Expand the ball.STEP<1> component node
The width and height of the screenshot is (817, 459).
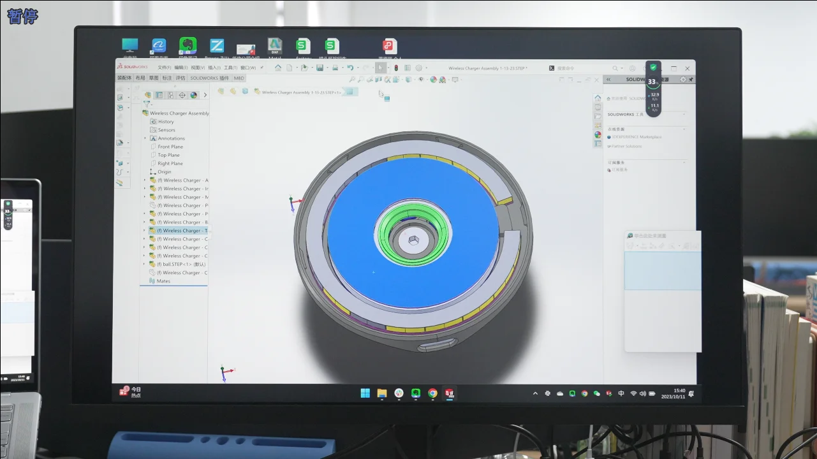(x=145, y=264)
